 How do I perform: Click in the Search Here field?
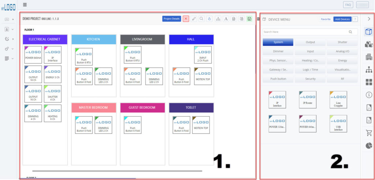[310, 32]
